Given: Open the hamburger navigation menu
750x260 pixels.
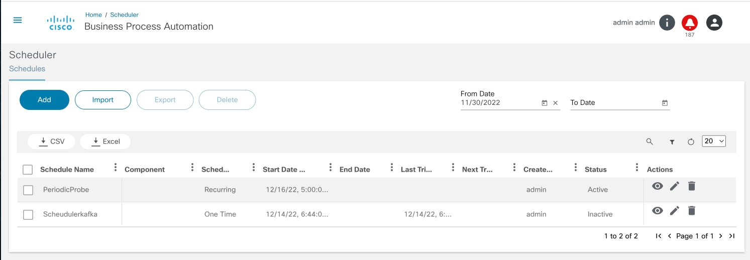Looking at the screenshot, I should (x=18, y=20).
